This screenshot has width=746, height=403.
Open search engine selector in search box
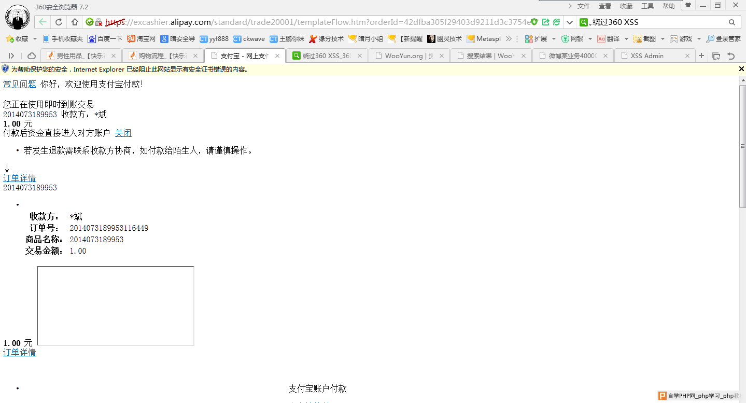[x=585, y=22]
